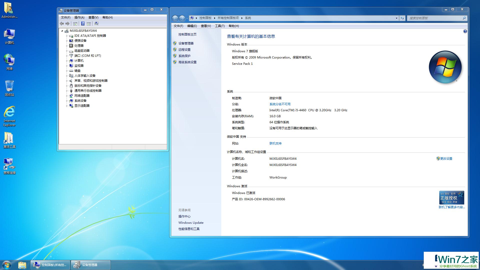Open the 宽带连接 desktop shortcut
Viewport: 480px width, 270px height.
tap(9, 166)
